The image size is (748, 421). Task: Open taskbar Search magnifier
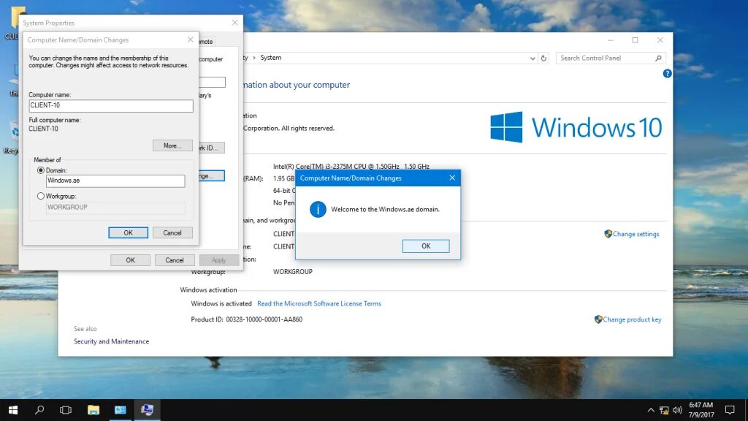(x=39, y=410)
